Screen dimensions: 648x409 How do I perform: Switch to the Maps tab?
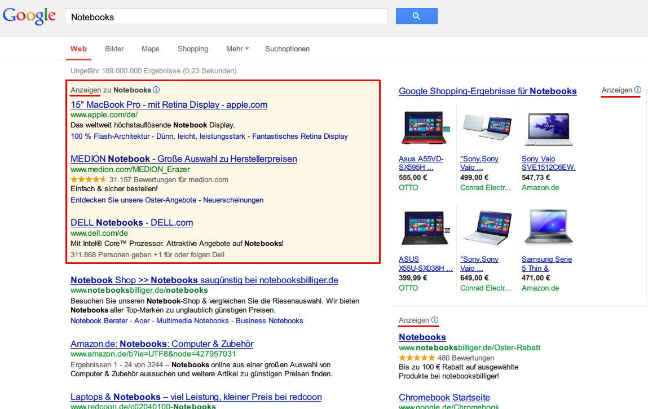(x=151, y=49)
